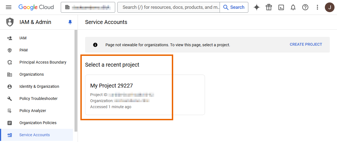The height and width of the screenshot is (142, 337).
Task: Select the My Project 29227 card
Action: 145,95
